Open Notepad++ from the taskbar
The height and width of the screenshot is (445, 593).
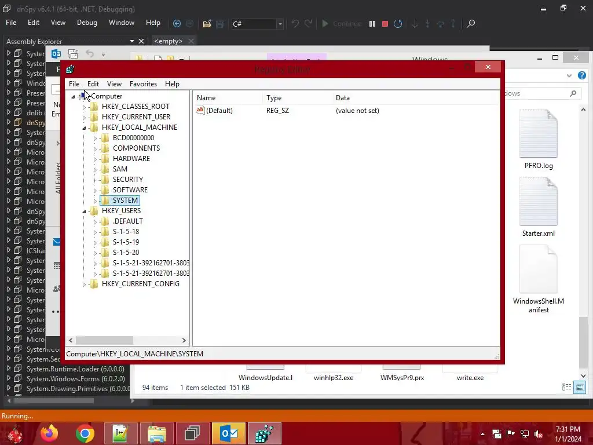(120, 433)
